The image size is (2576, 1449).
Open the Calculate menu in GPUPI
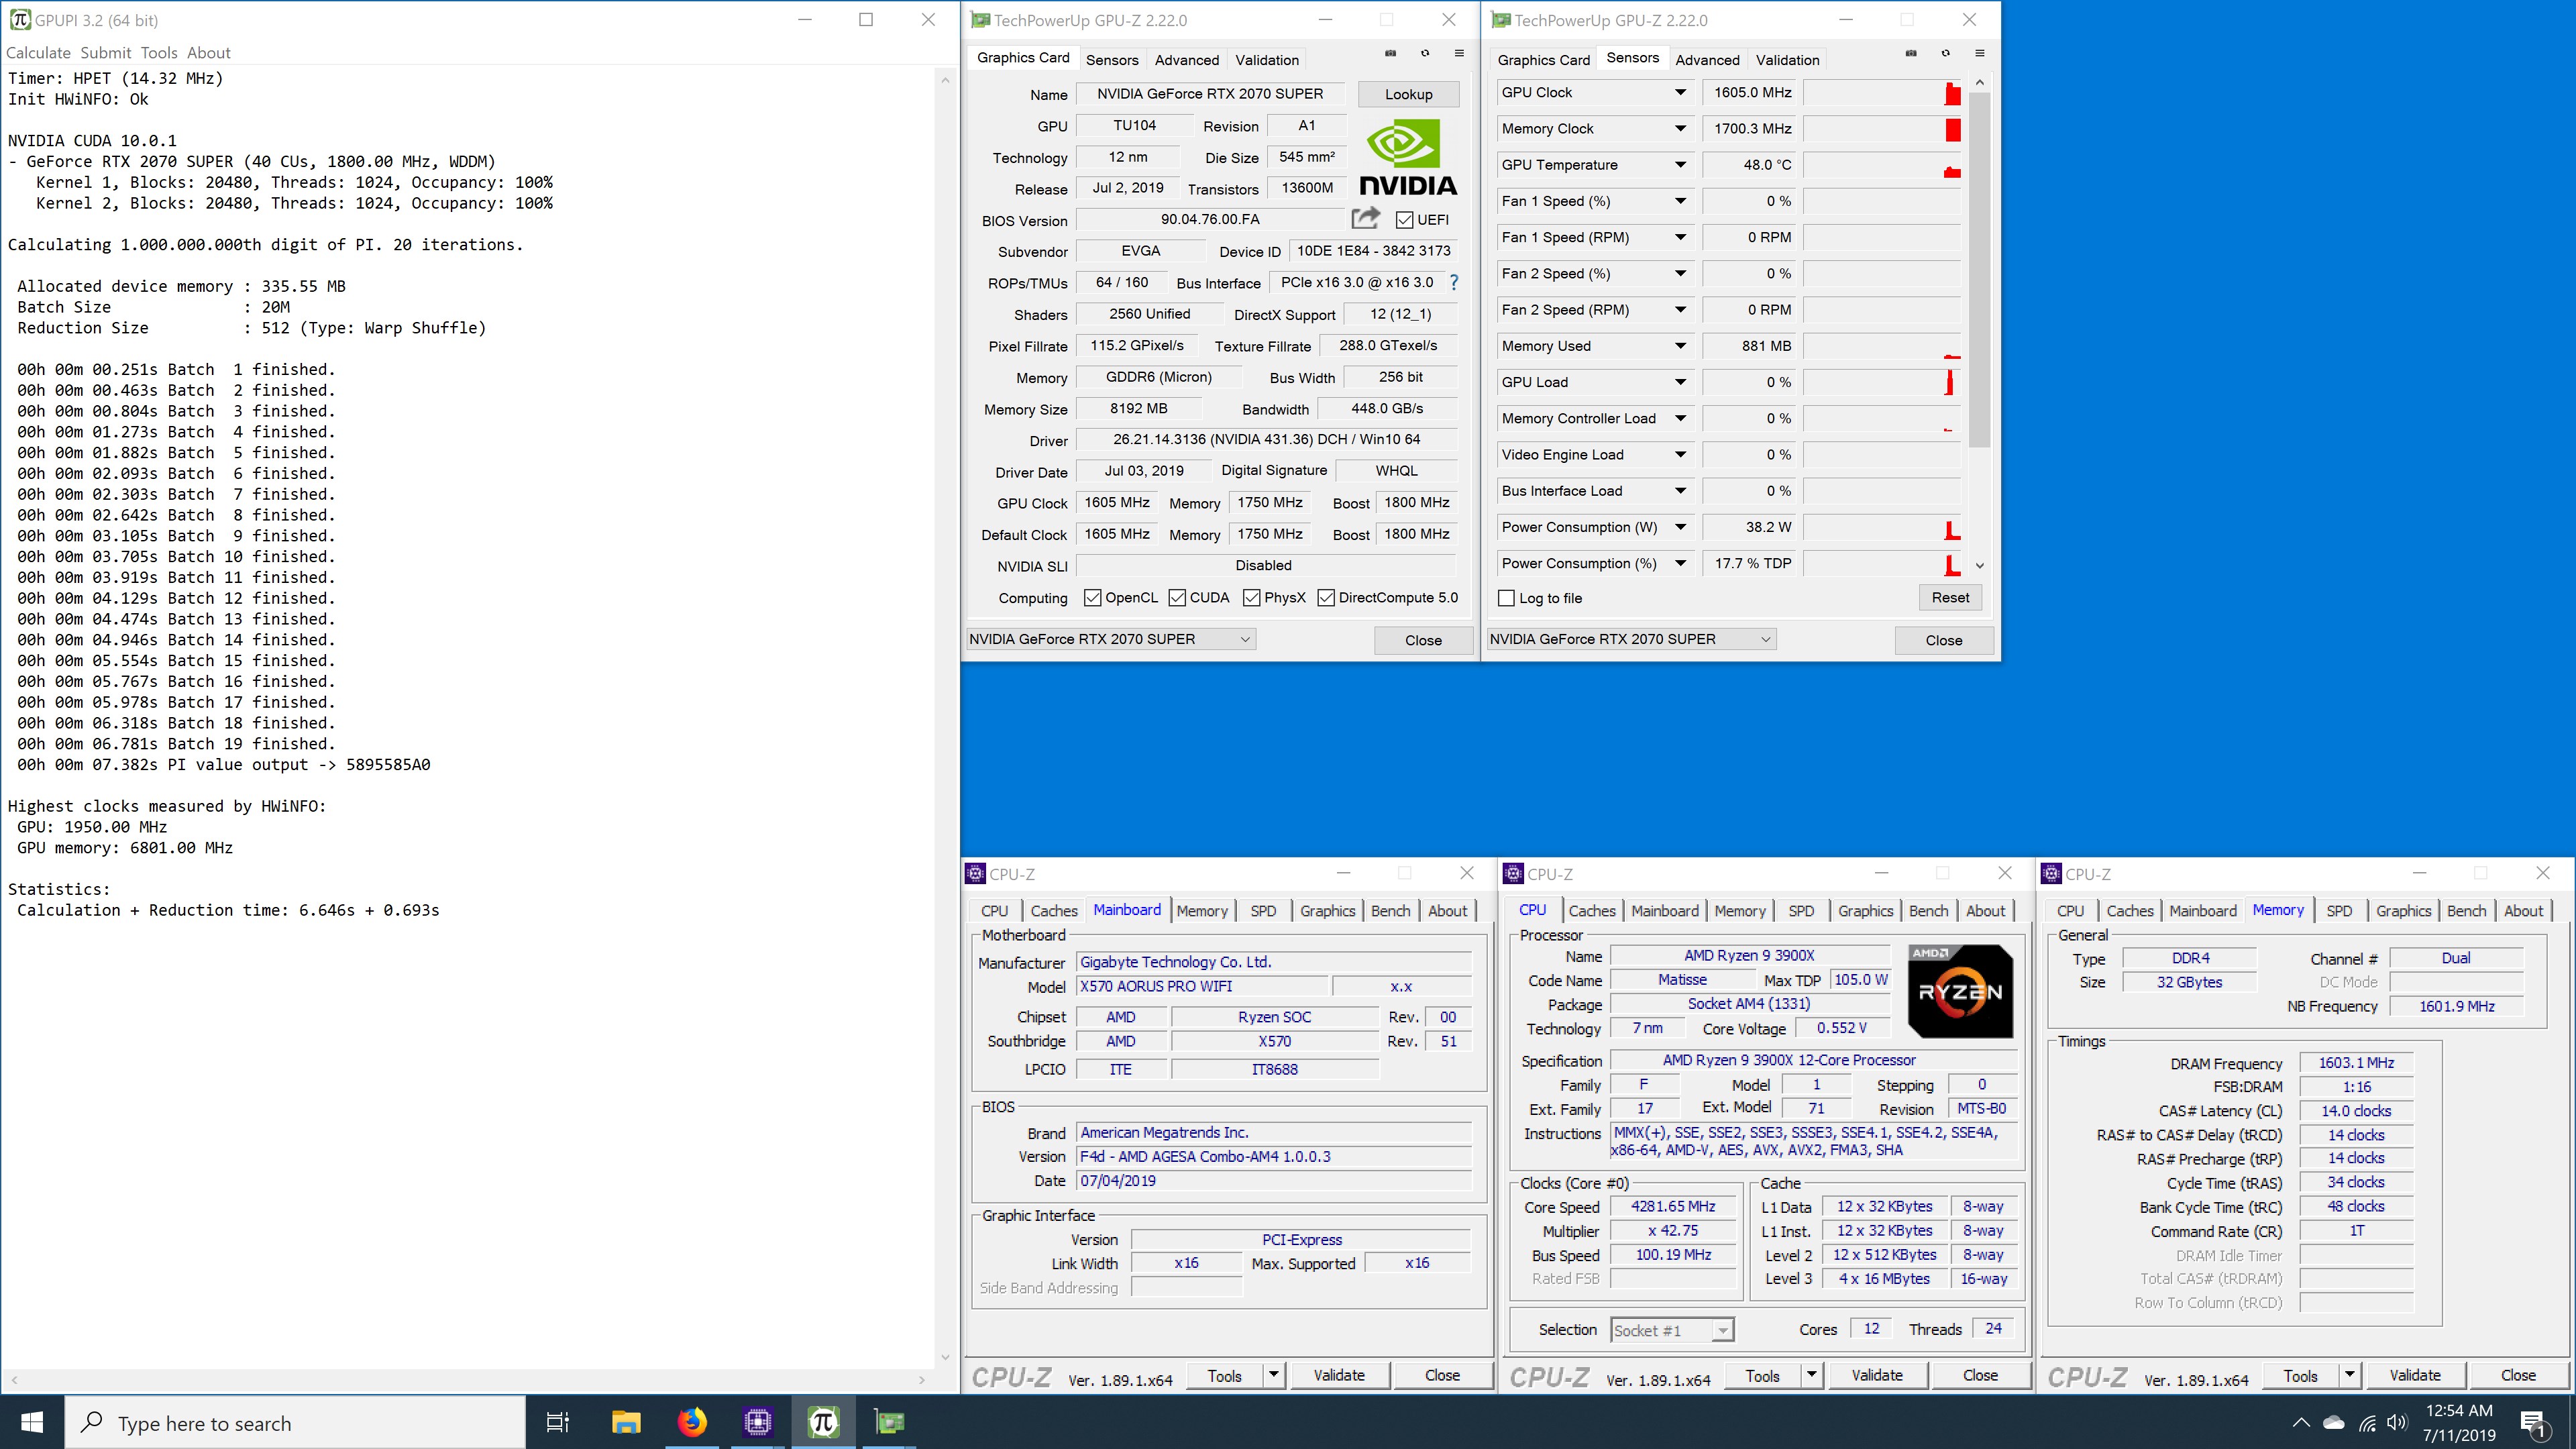38,53
